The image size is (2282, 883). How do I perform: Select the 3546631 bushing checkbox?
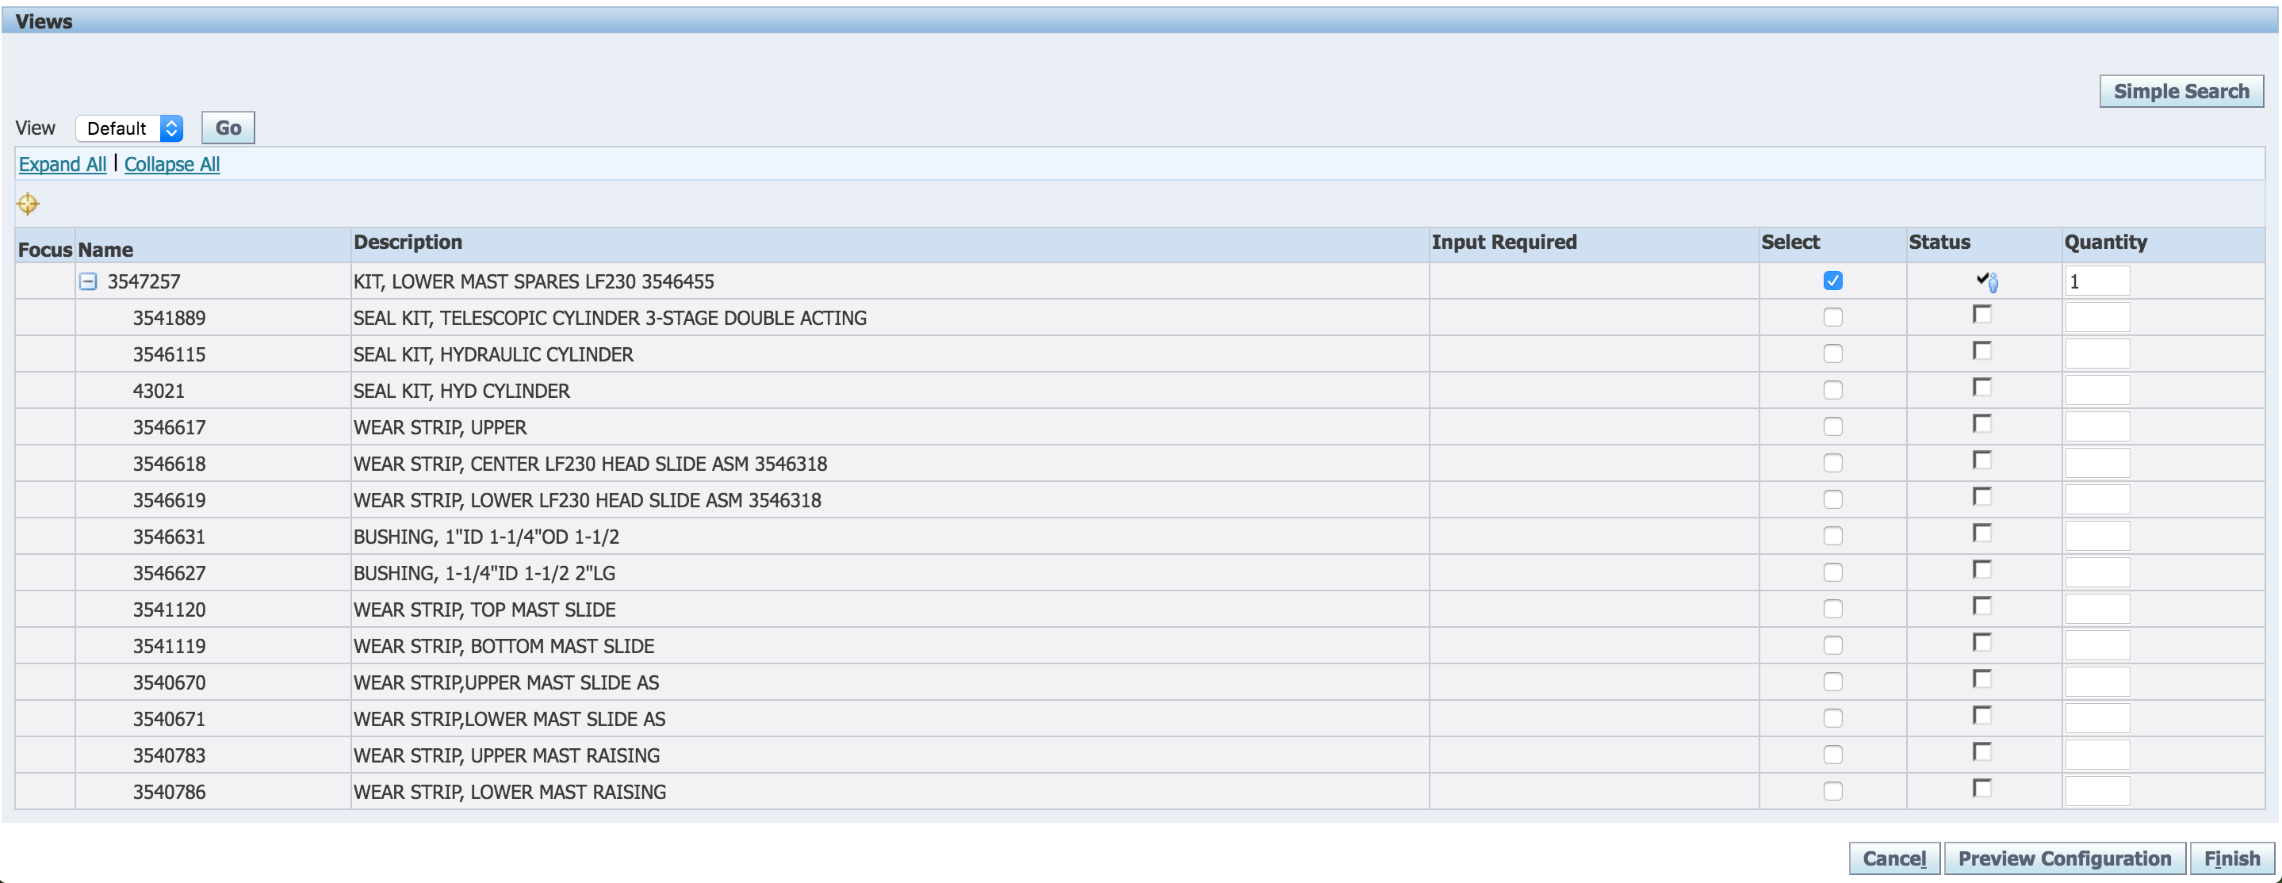click(1833, 536)
